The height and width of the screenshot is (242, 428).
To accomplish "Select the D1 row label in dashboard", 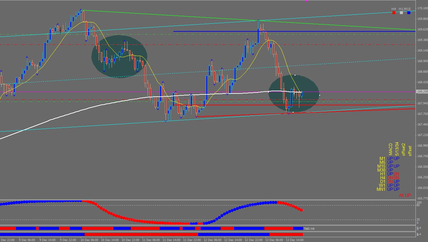I will click(382, 181).
